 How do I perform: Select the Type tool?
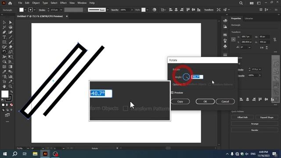[4, 37]
